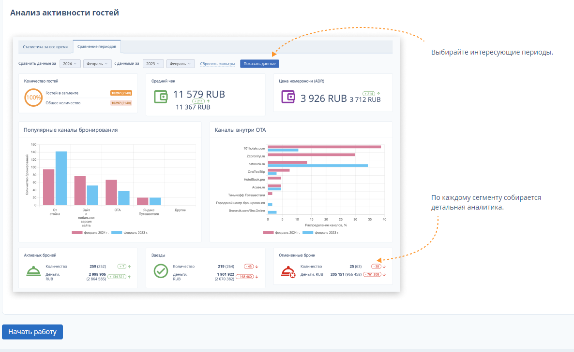
Task: Click the Каналы внутри OTA title
Action: pyautogui.click(x=240, y=130)
